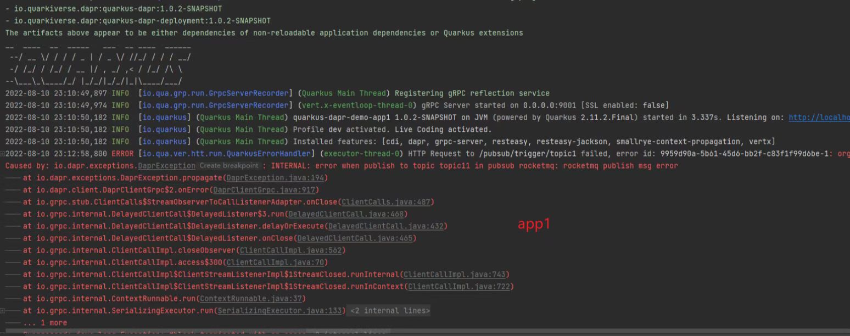Image resolution: width=850 pixels, height=336 pixels.
Task: Click the "smallrye-context-propagation" feature name
Action: coord(678,142)
